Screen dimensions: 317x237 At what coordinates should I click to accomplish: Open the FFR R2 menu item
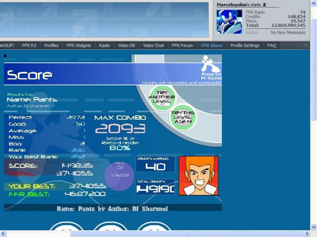pyautogui.click(x=29, y=46)
